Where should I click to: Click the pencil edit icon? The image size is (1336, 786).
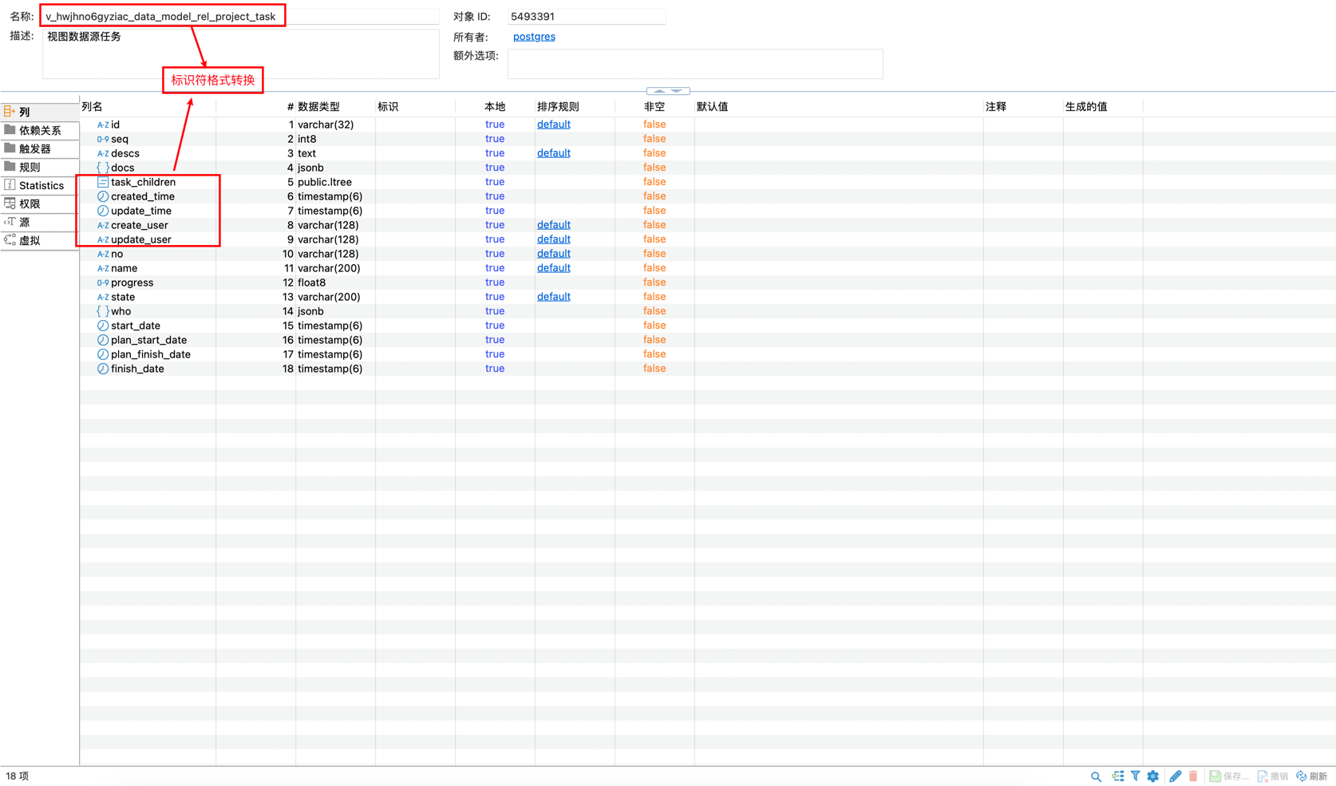1175,776
